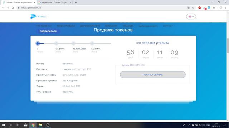The width and height of the screenshot is (229, 128).
Task: Open the language flag dropdown
Action: pyautogui.click(x=191, y=17)
